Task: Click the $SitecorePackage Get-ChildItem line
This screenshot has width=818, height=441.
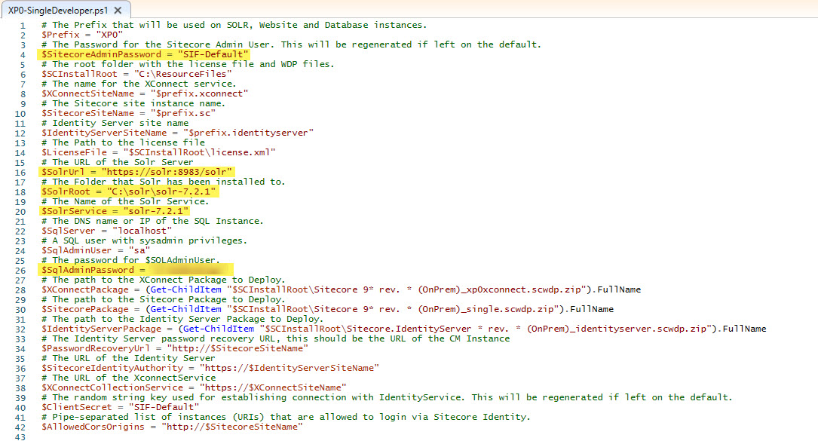Action: pos(328,310)
